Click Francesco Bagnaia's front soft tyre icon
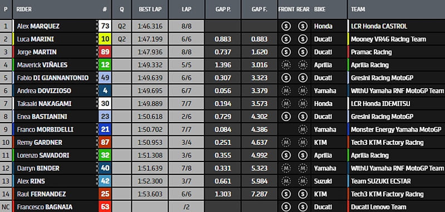This screenshot has width=445, height=212. (286, 207)
